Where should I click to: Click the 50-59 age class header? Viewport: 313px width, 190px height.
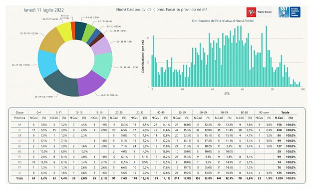pos(182,112)
